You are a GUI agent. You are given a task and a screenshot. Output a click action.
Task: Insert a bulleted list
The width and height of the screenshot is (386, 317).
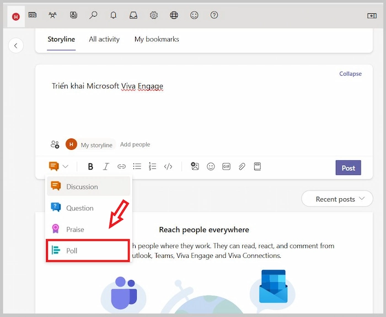(x=137, y=166)
